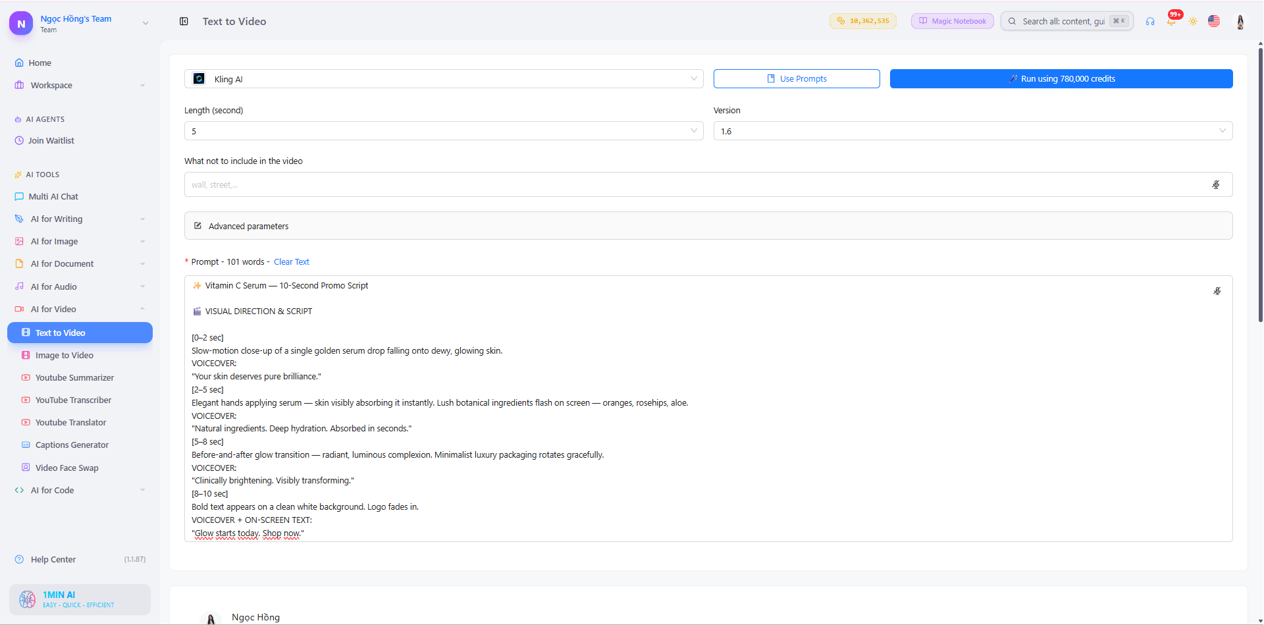This screenshot has width=1264, height=625.
Task: Click microphone icon in prompt box
Action: coord(1217,290)
